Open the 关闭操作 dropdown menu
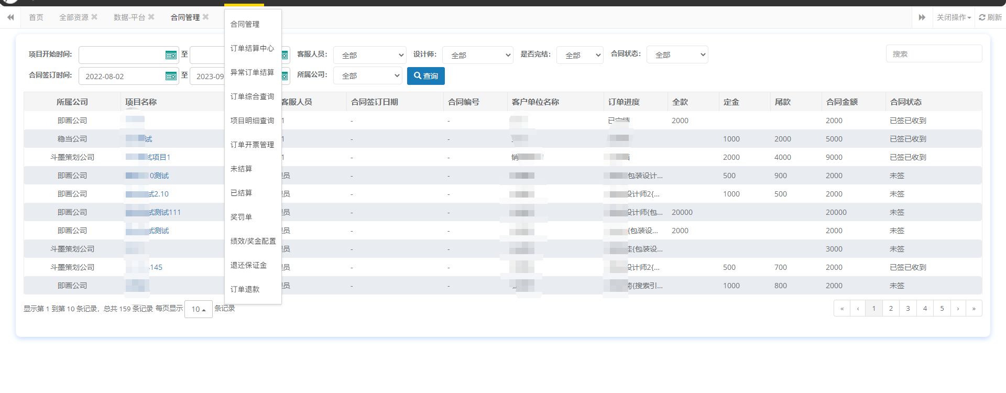Viewport: 1006px width, 393px height. click(954, 17)
